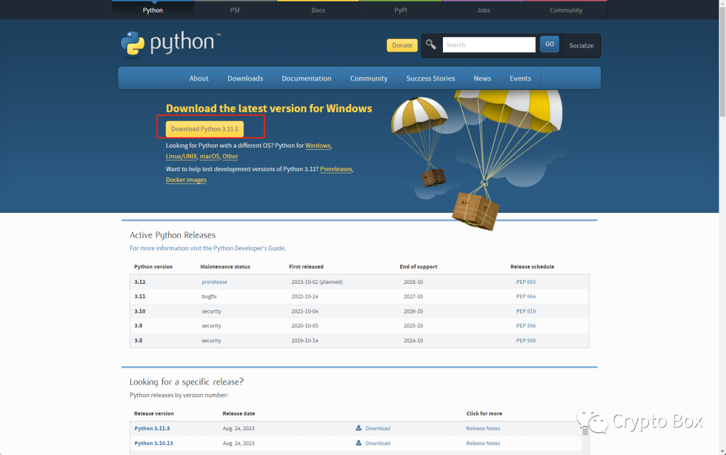This screenshot has width=726, height=455.
Task: Open the Documentation menu
Action: point(307,79)
